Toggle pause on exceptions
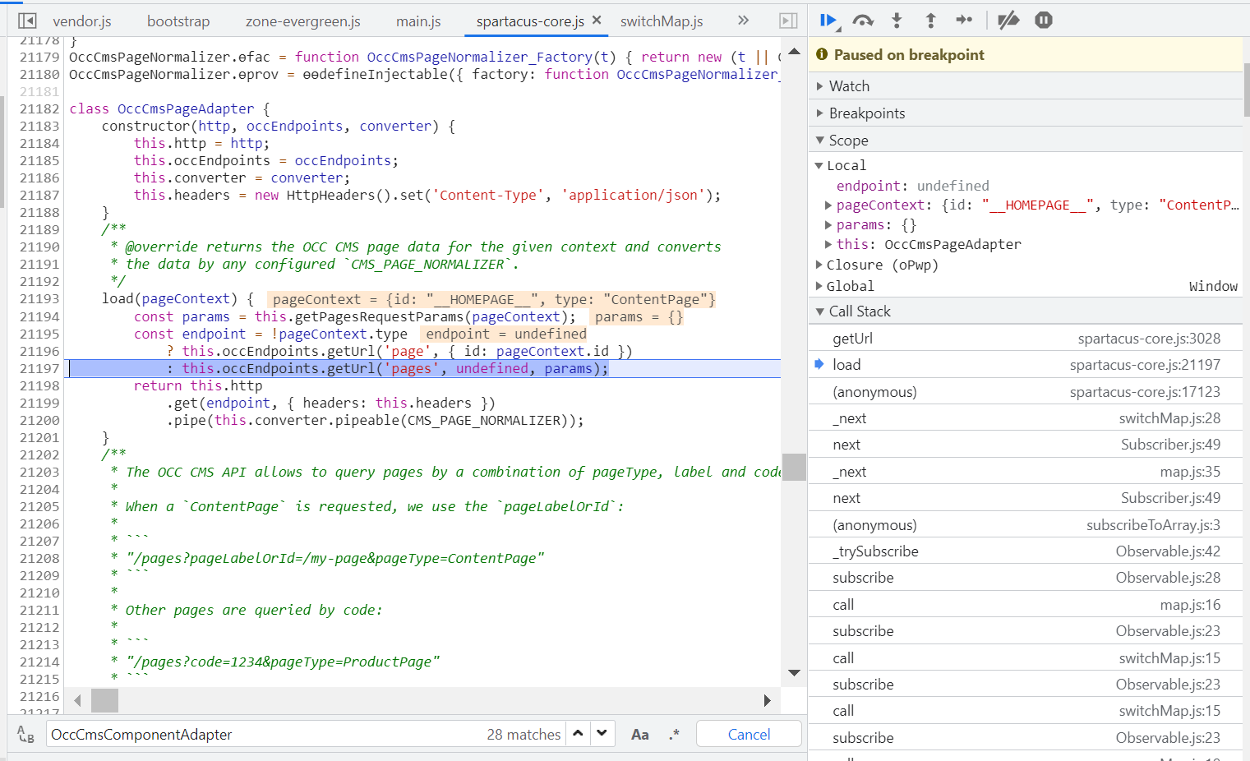The width and height of the screenshot is (1250, 761). pos(1043,21)
